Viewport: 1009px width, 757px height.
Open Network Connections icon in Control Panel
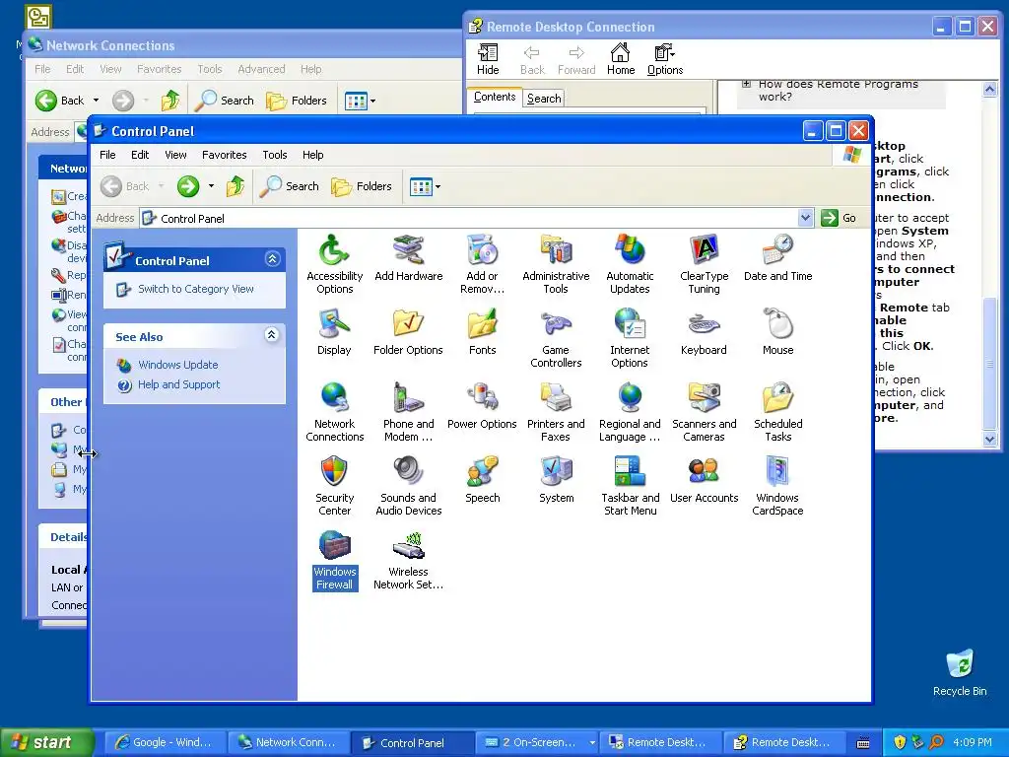point(335,412)
